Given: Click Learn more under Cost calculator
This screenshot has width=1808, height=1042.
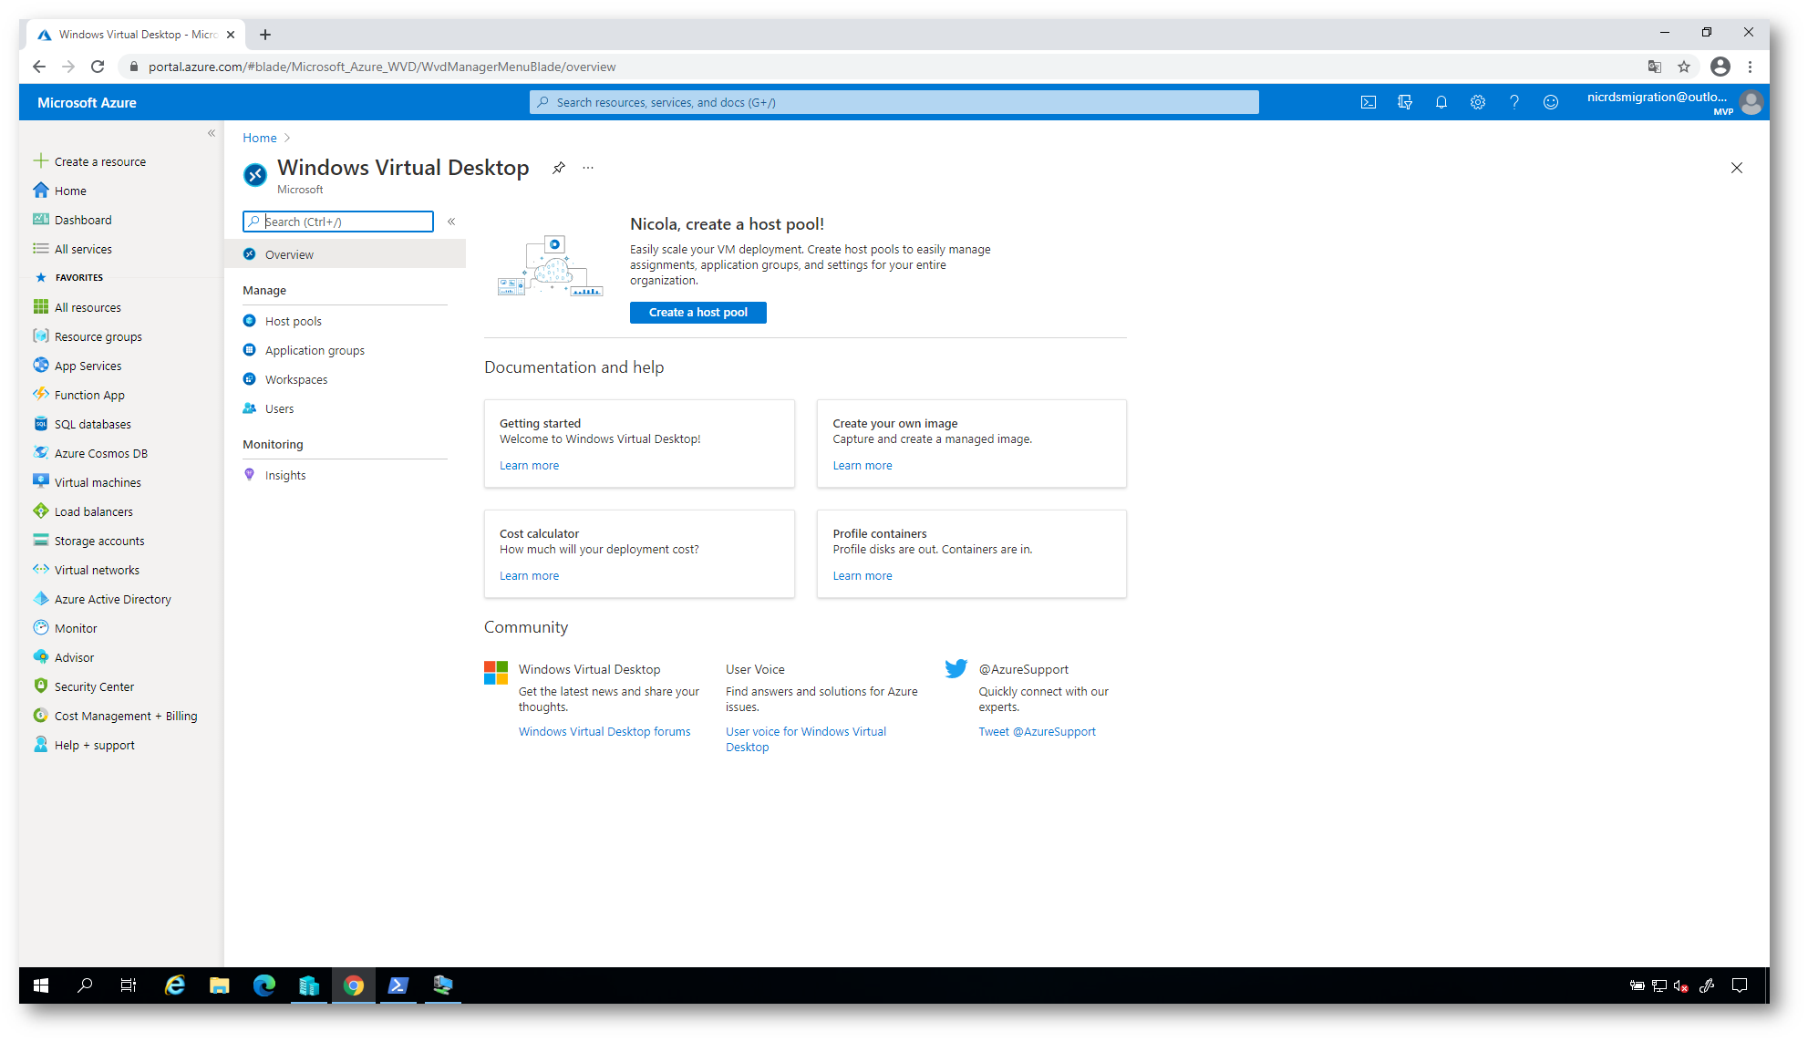Looking at the screenshot, I should pos(529,575).
